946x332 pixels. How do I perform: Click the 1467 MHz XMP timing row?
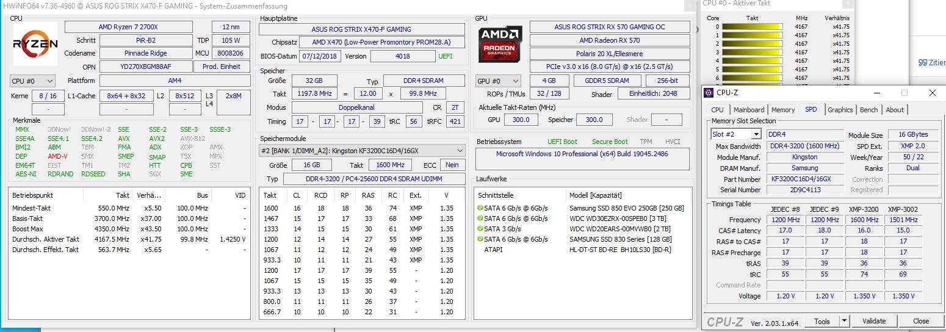coord(363,218)
